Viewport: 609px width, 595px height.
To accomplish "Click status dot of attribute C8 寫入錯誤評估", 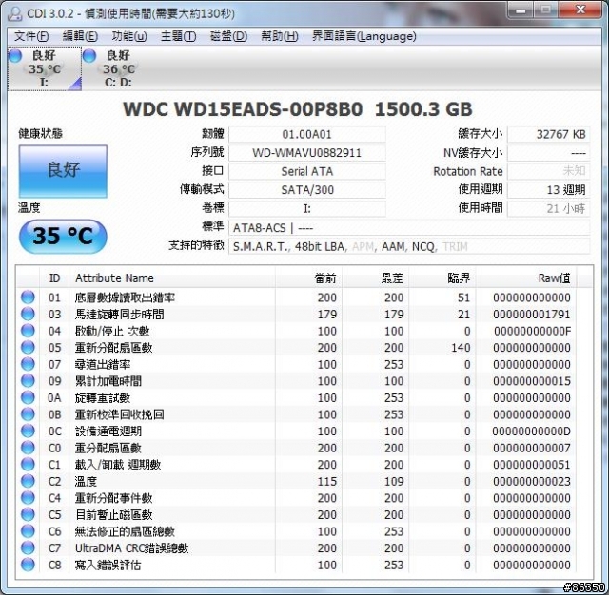I will tap(28, 565).
